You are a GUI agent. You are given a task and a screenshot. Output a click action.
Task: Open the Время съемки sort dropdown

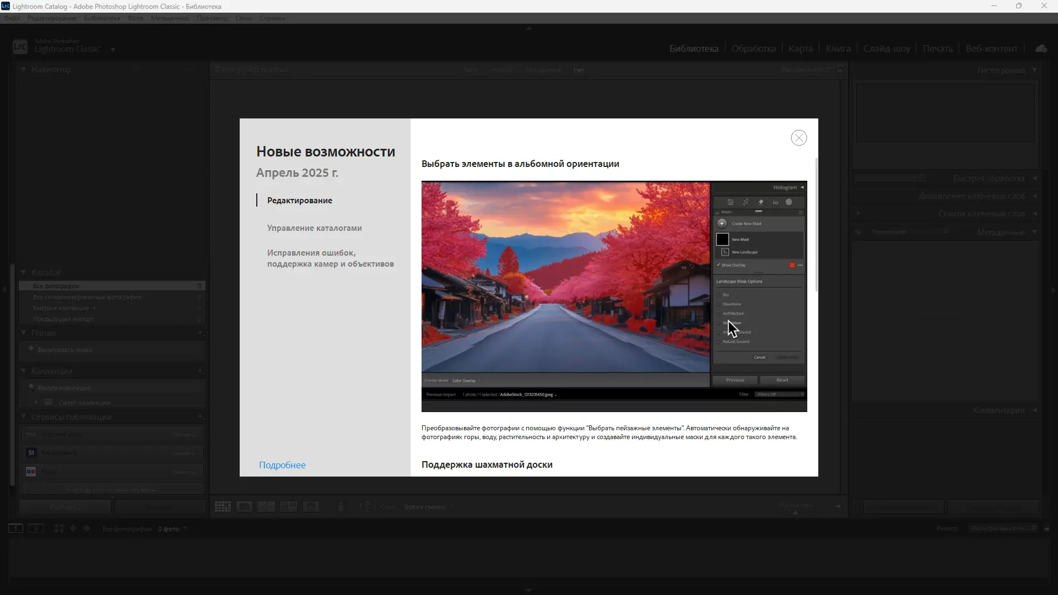point(429,506)
